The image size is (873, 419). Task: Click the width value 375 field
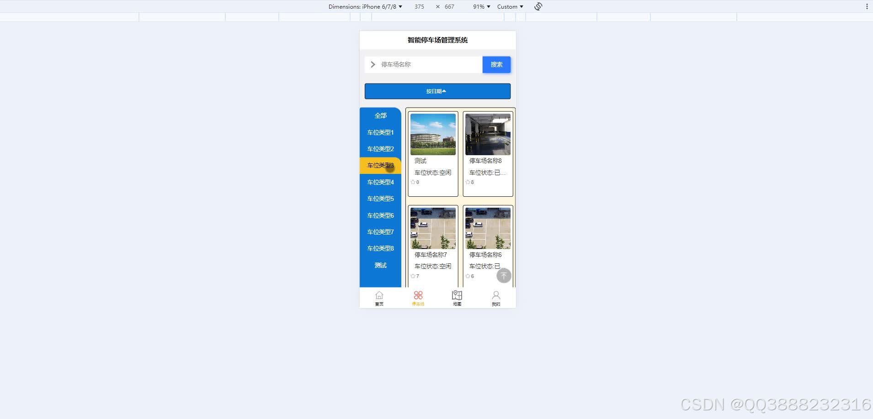point(419,6)
